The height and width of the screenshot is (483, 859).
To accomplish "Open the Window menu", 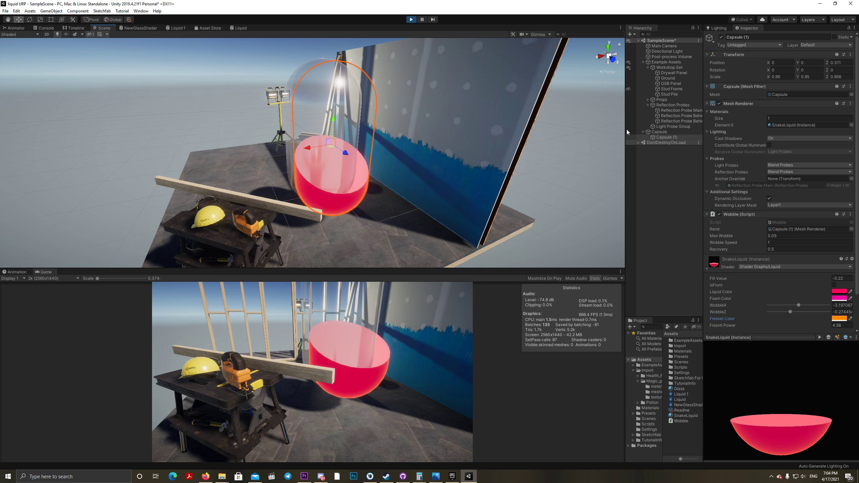I will pyautogui.click(x=141, y=11).
